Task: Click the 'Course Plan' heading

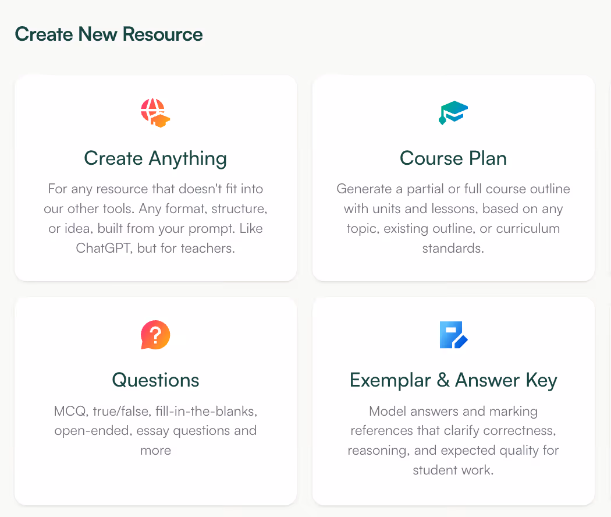Action: 453,158
